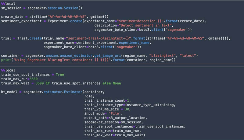This screenshot has width=244, height=140.
Task: Click the train_volume_size = 30 argument
Action: point(108,109)
